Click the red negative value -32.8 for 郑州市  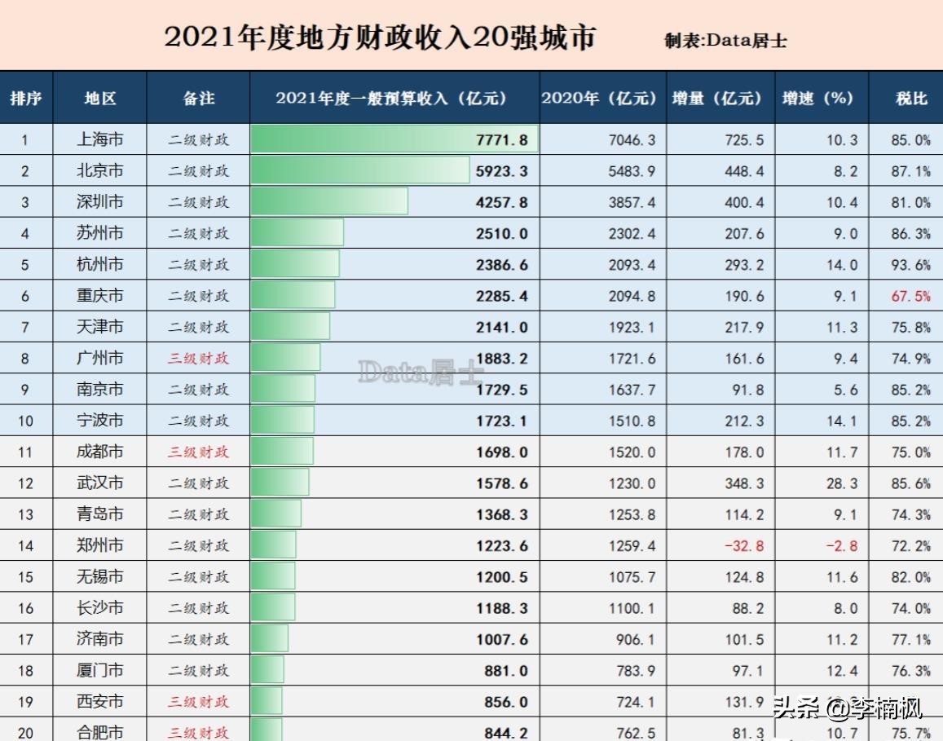coord(742,545)
